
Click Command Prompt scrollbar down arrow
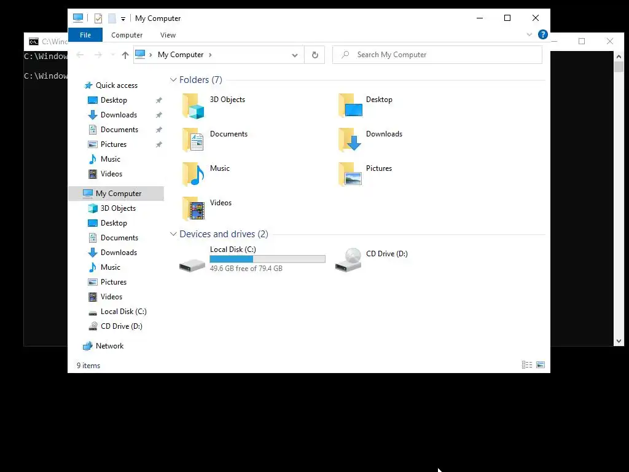click(x=619, y=341)
